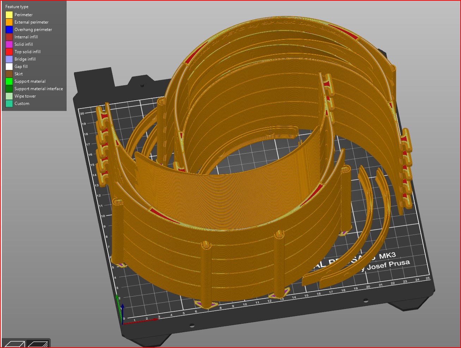Click the lavender Bridge infill swatch
Screen dimensions: 461x348
tap(9, 59)
